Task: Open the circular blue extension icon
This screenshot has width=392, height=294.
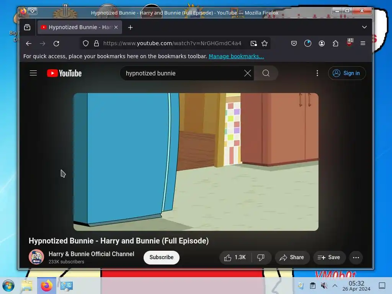Action: pos(308,43)
